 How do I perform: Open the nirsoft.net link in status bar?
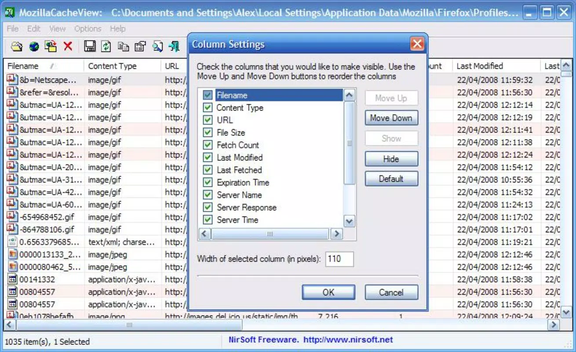[x=348, y=340]
